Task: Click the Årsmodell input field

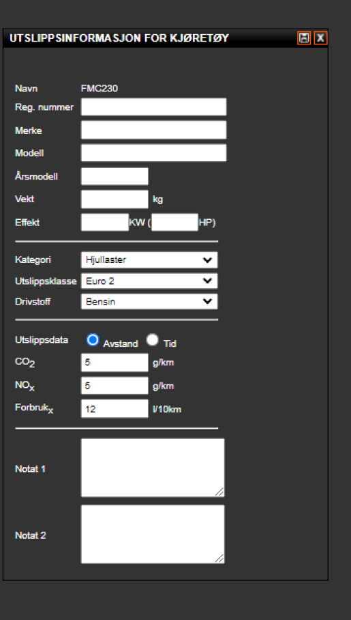Action: (x=115, y=176)
